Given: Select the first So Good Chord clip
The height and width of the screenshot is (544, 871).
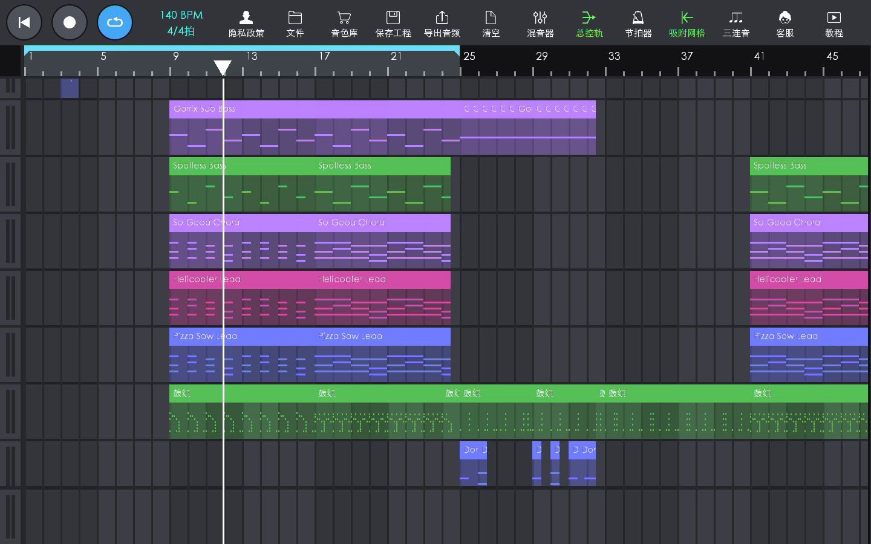Looking at the screenshot, I should (x=242, y=241).
